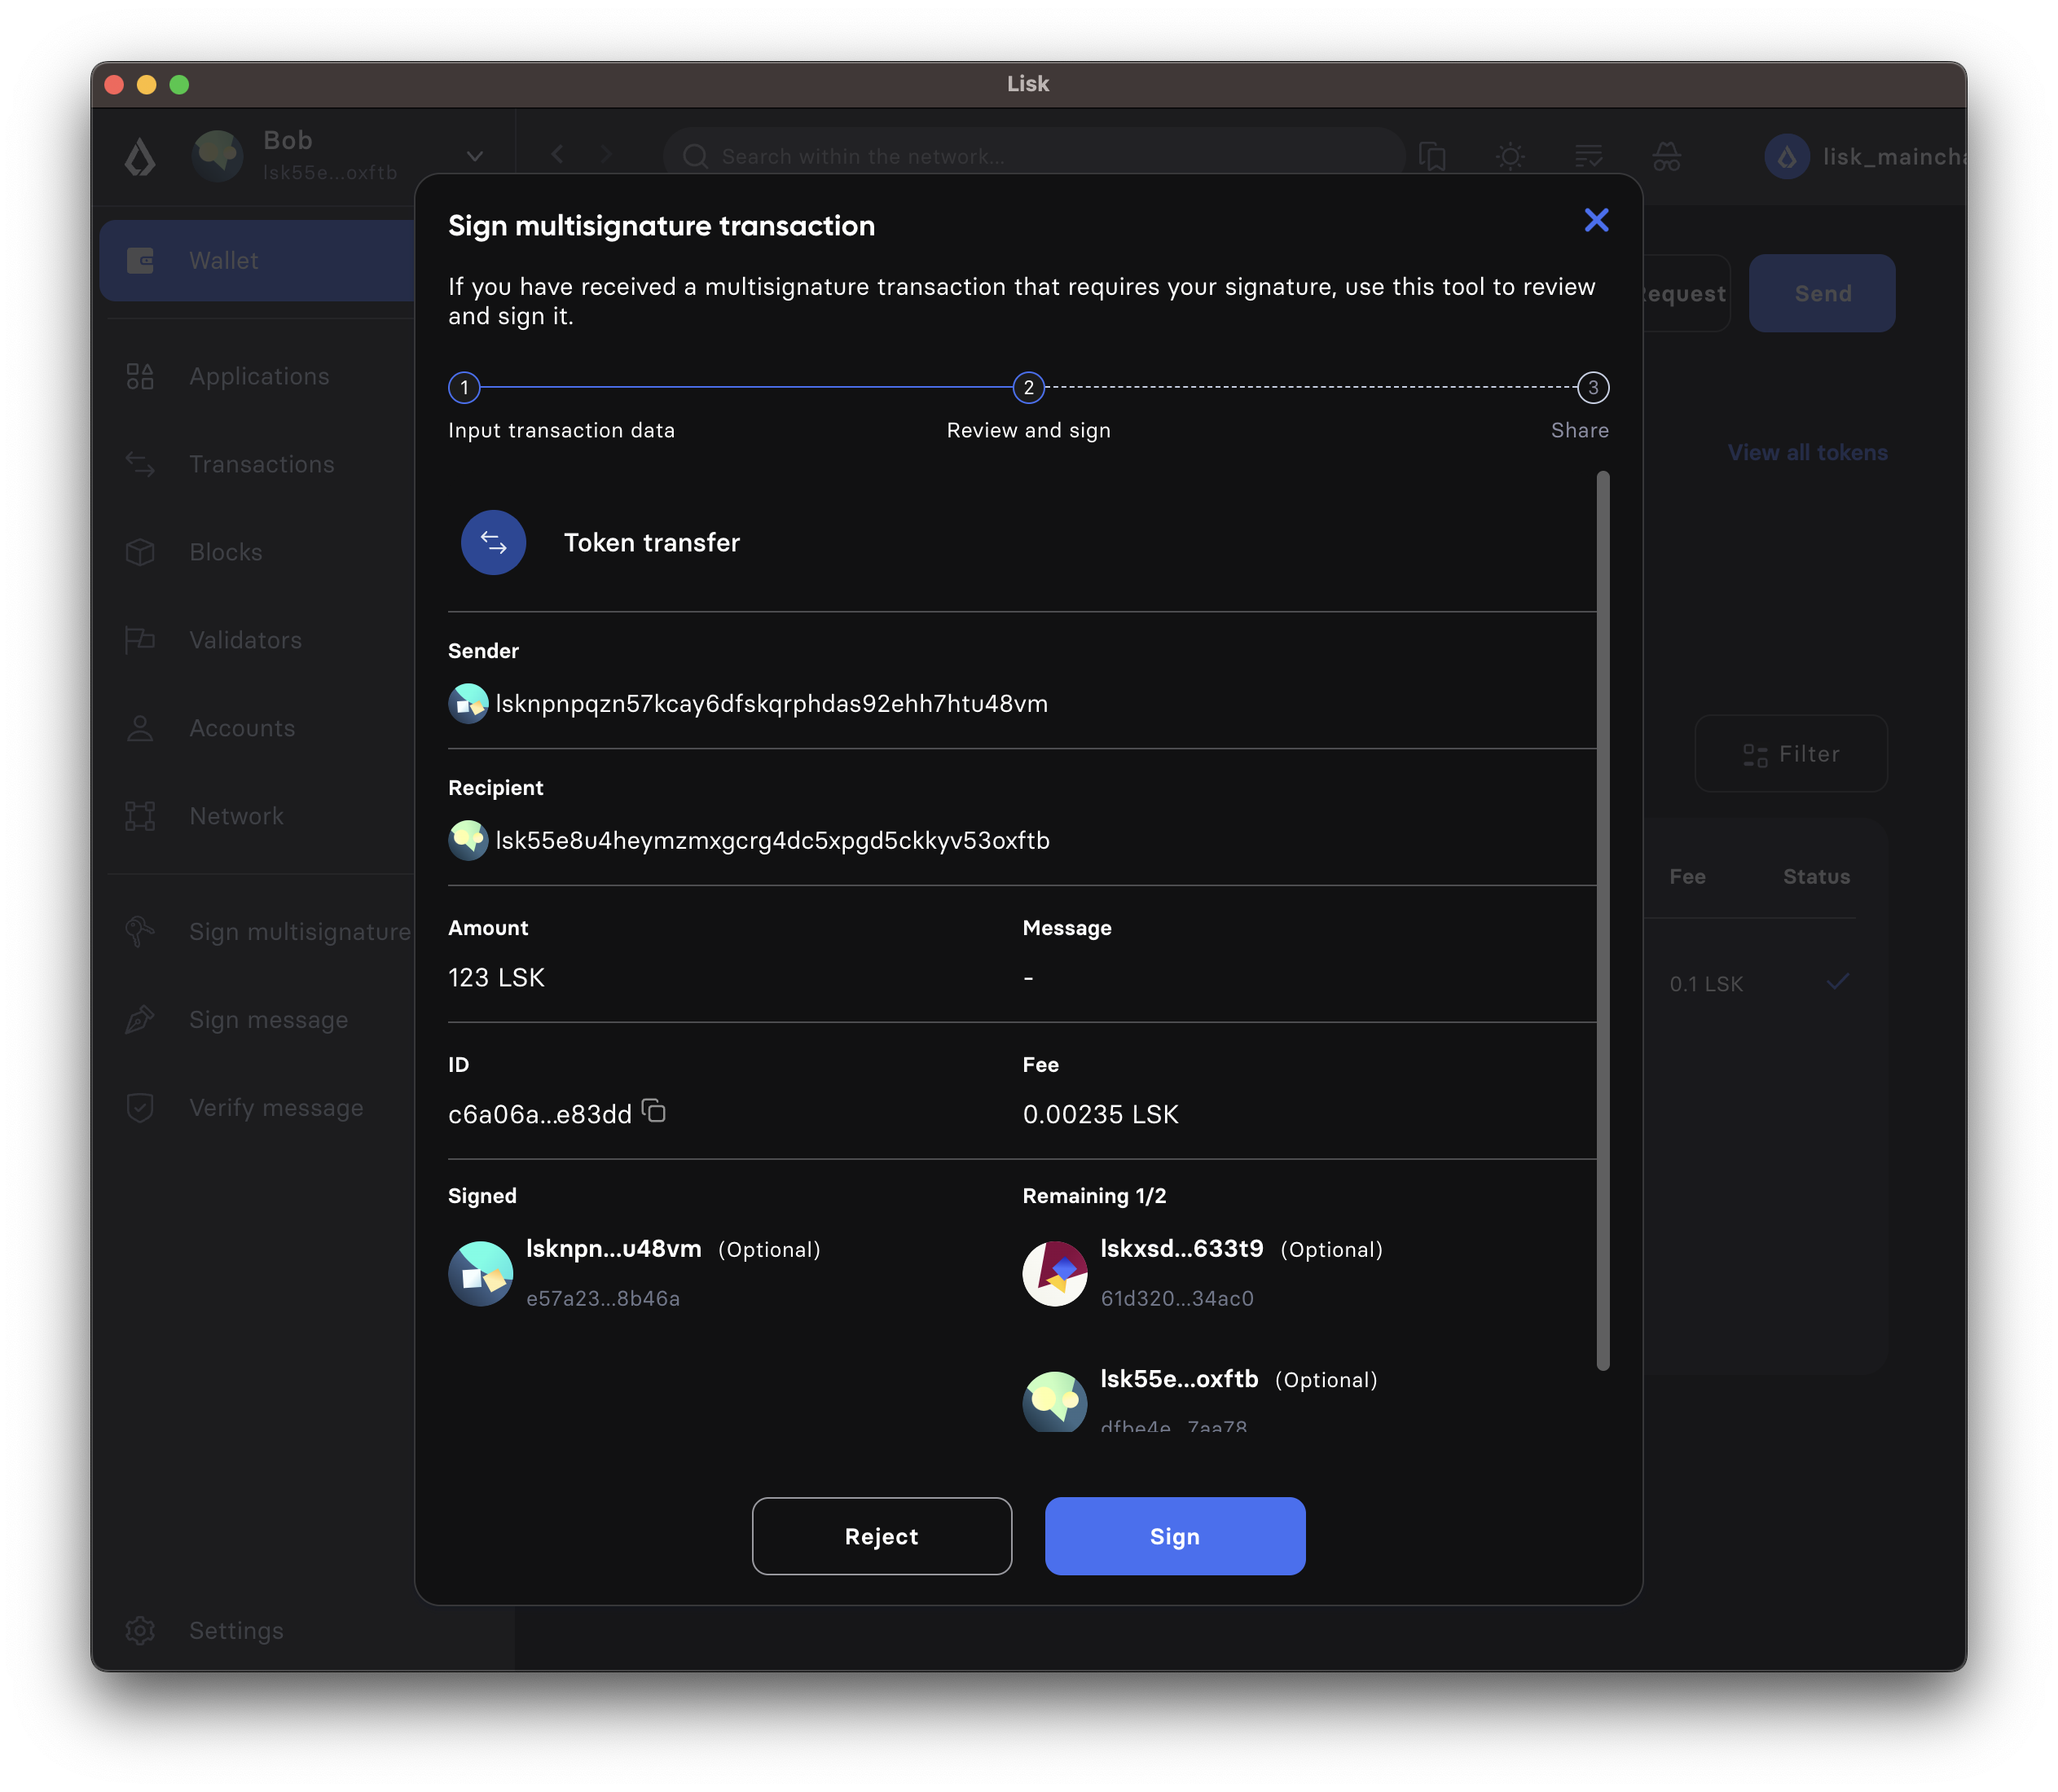The height and width of the screenshot is (1792, 2058).
Task: Open the Filter button
Action: [1790, 754]
